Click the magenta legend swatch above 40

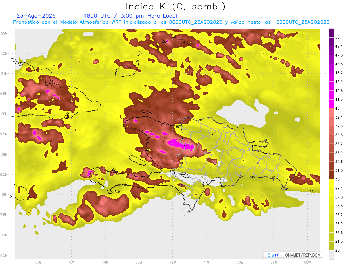point(331,104)
